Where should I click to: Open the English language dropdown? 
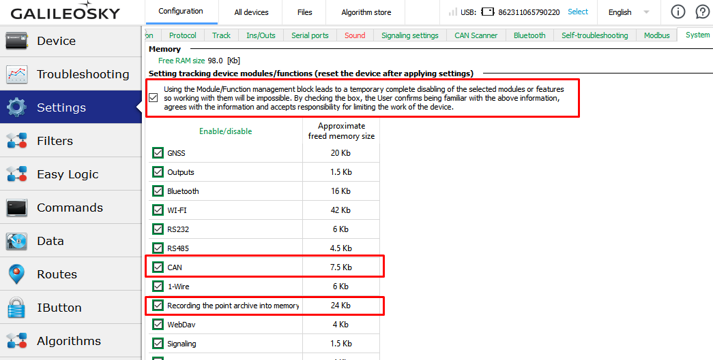point(628,12)
